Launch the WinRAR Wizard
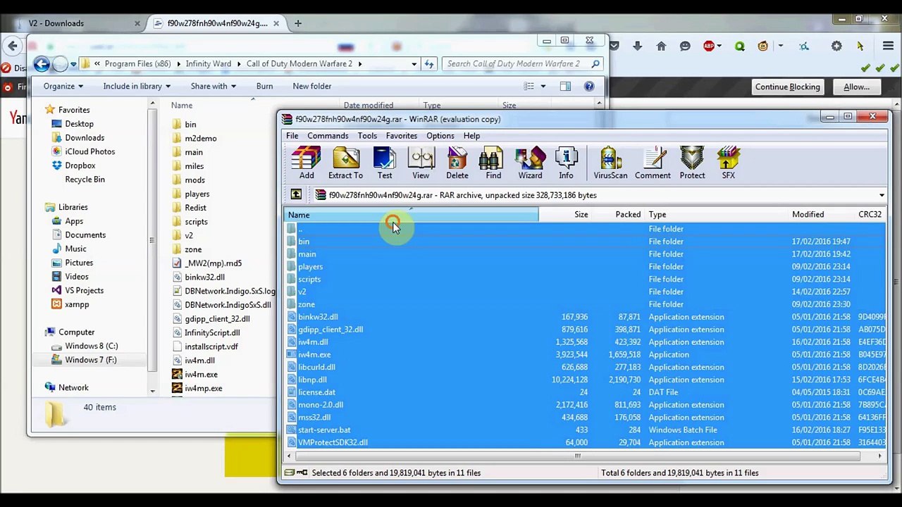 tap(530, 163)
